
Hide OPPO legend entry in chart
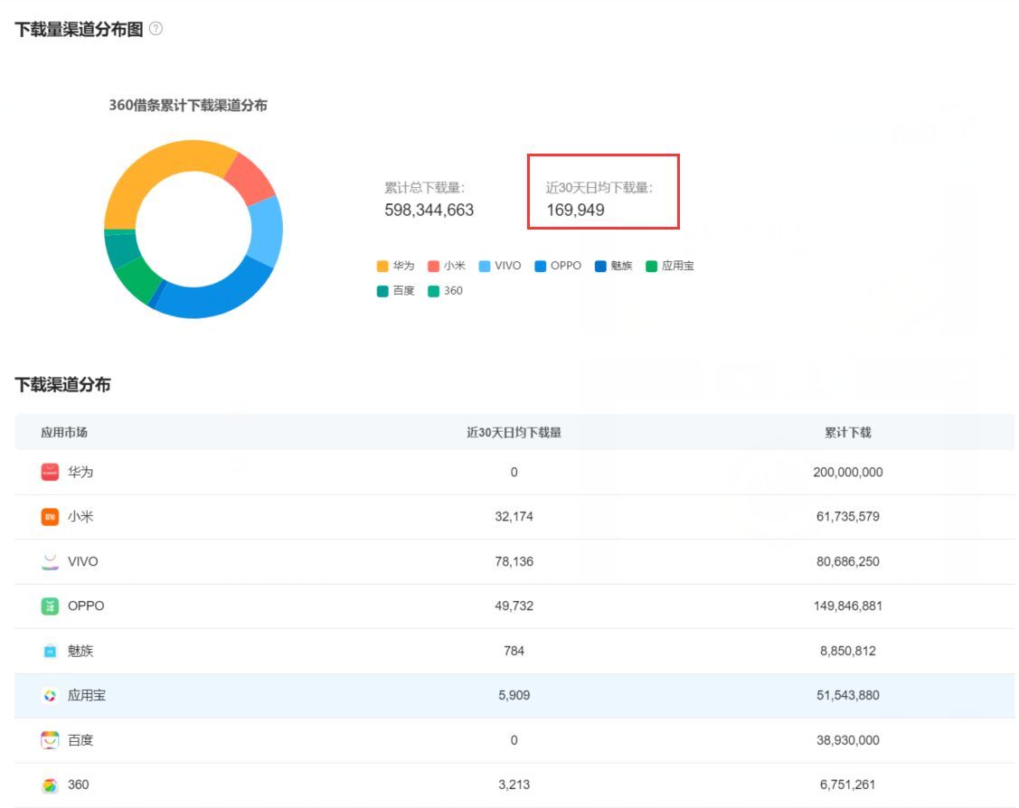click(557, 266)
